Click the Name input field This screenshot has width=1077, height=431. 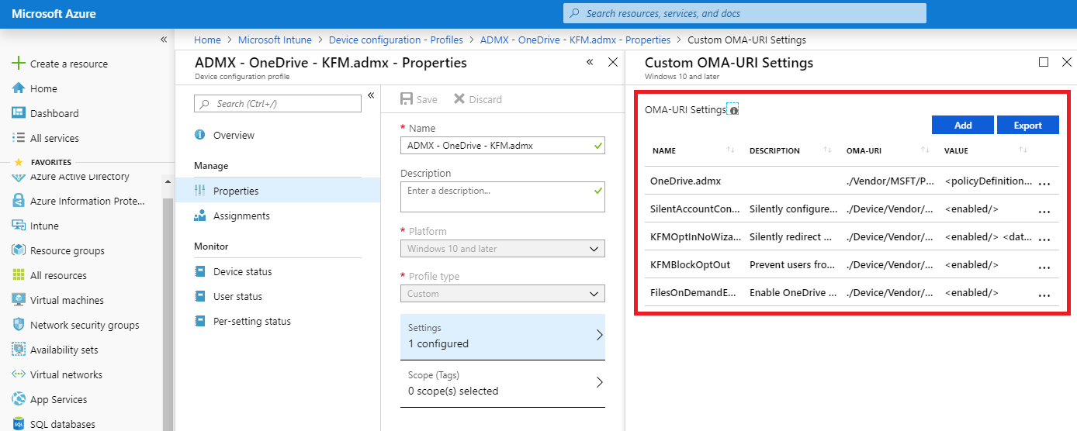tap(503, 145)
